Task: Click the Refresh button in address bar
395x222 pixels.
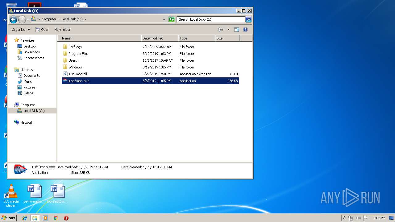Action: pyautogui.click(x=172, y=19)
